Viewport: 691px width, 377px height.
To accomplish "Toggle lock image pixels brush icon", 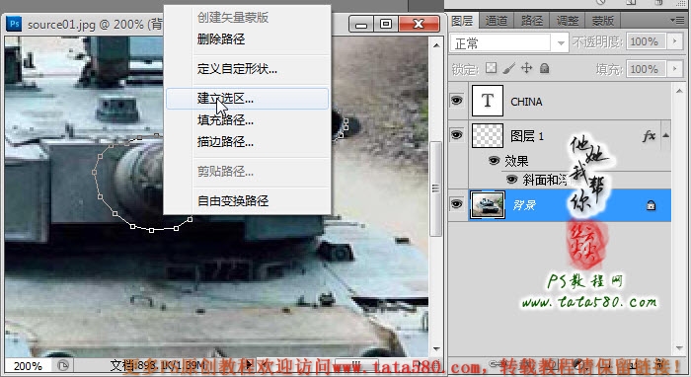I will [x=508, y=68].
